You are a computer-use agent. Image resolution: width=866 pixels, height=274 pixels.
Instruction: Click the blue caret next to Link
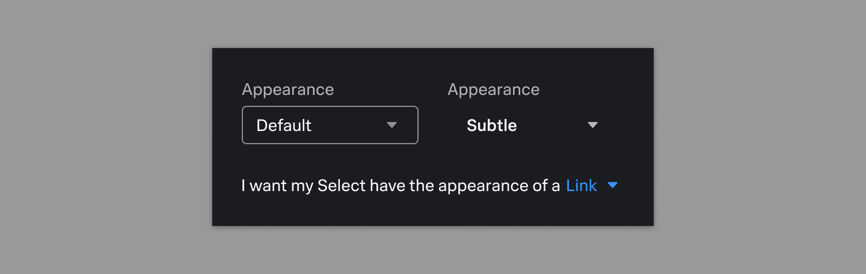pyautogui.click(x=612, y=186)
